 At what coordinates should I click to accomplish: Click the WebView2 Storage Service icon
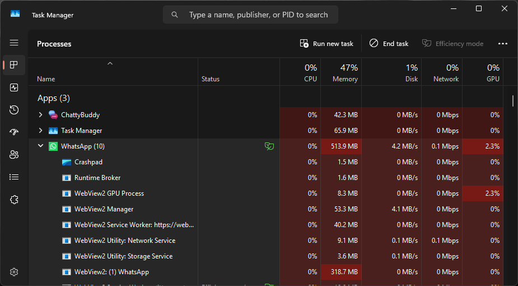point(67,256)
